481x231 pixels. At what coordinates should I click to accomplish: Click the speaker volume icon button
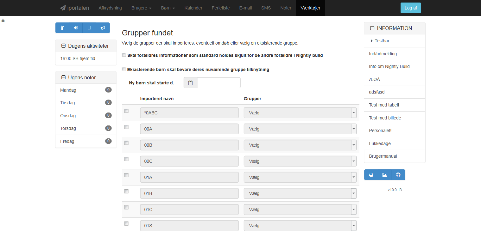tap(76, 28)
